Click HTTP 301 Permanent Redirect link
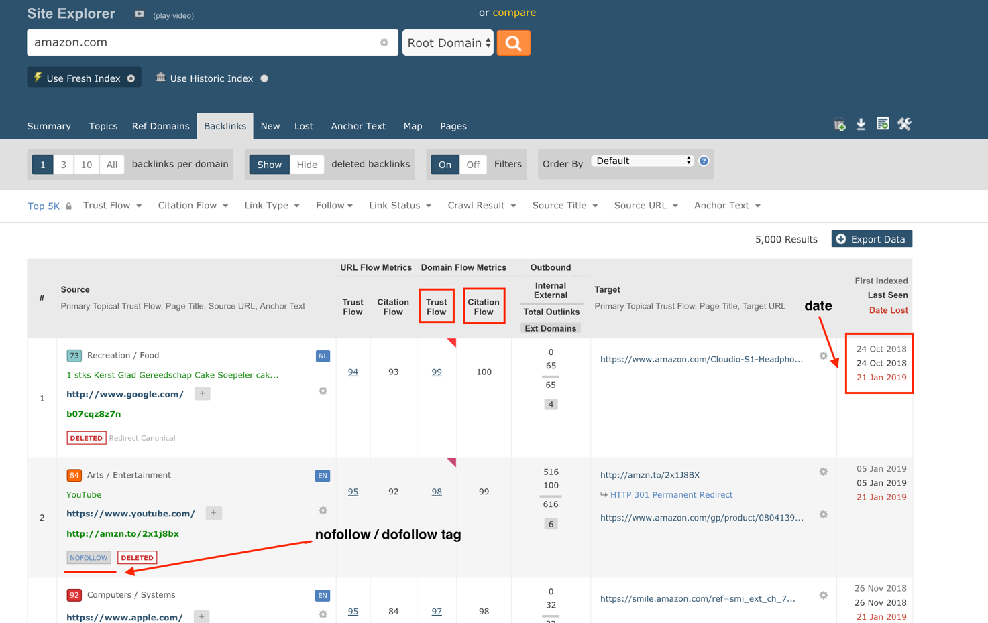988x623 pixels. click(x=671, y=495)
